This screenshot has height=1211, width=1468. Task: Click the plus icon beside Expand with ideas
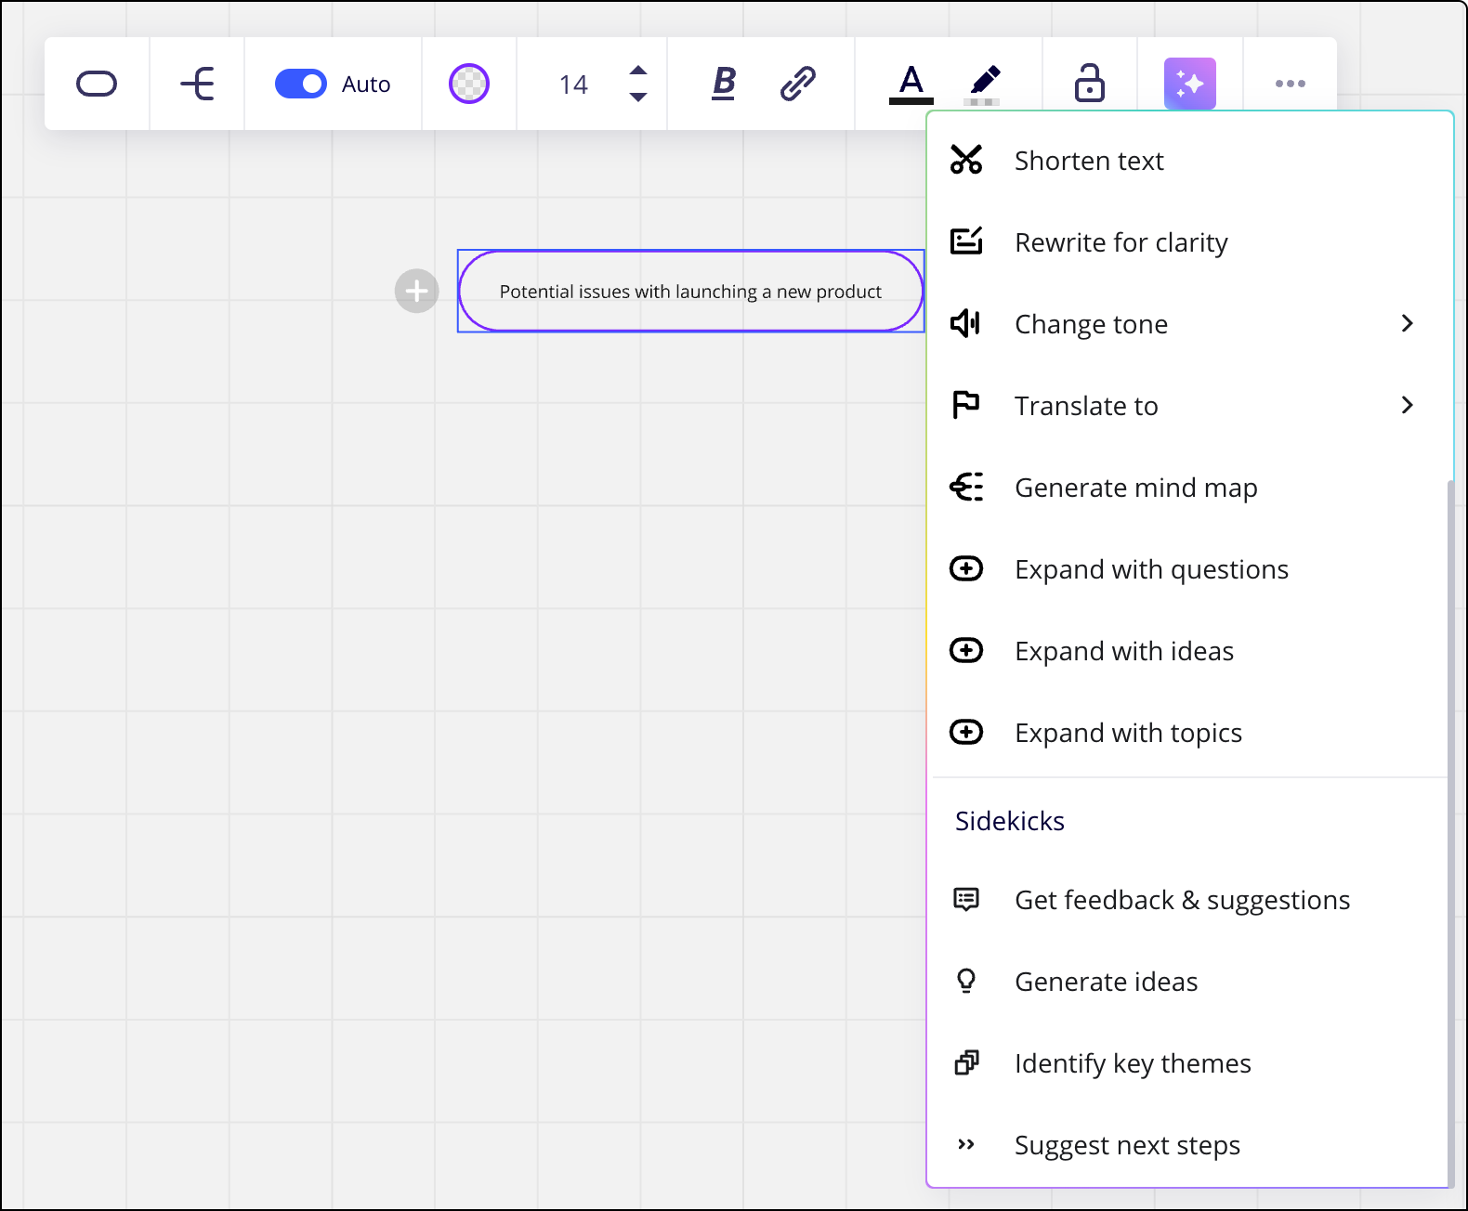click(x=966, y=650)
